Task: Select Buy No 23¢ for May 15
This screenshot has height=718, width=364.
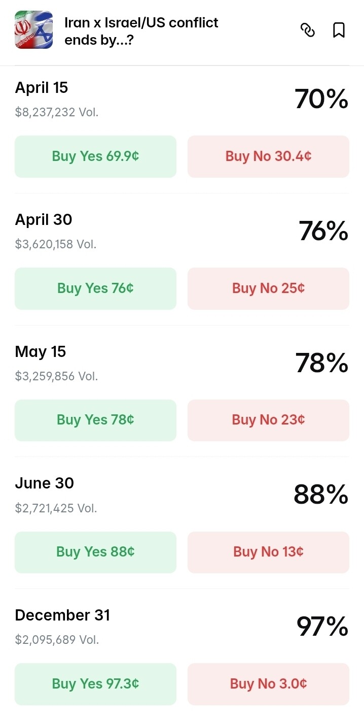Action: 268,420
